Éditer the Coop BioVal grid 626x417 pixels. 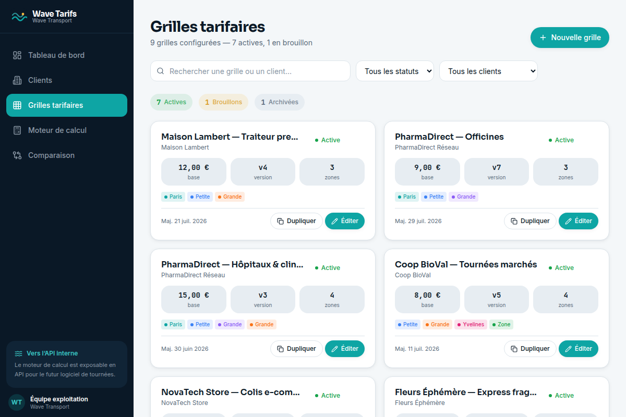pyautogui.click(x=579, y=349)
